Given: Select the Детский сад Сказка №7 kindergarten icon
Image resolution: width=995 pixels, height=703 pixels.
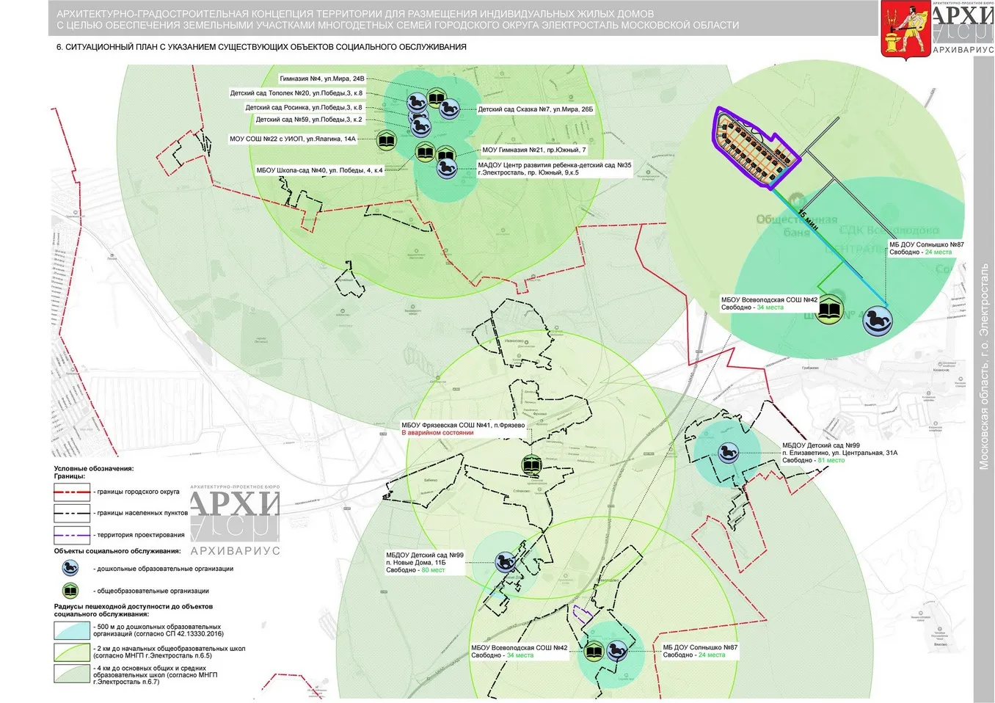Looking at the screenshot, I should coord(449,109).
